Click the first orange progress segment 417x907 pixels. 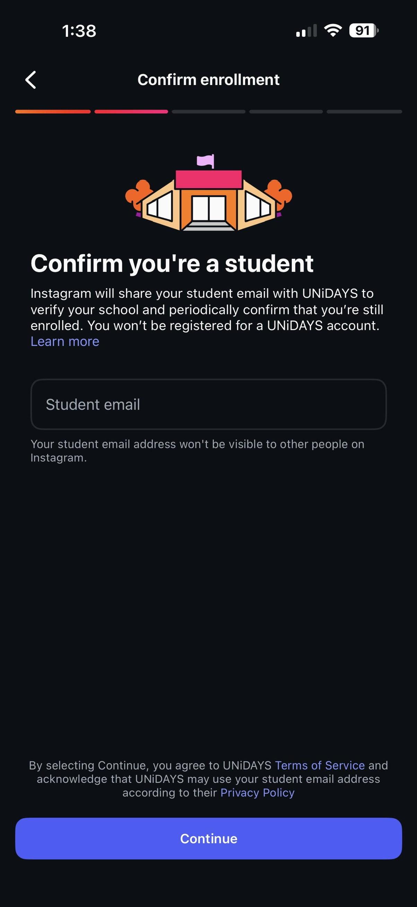pyautogui.click(x=53, y=112)
